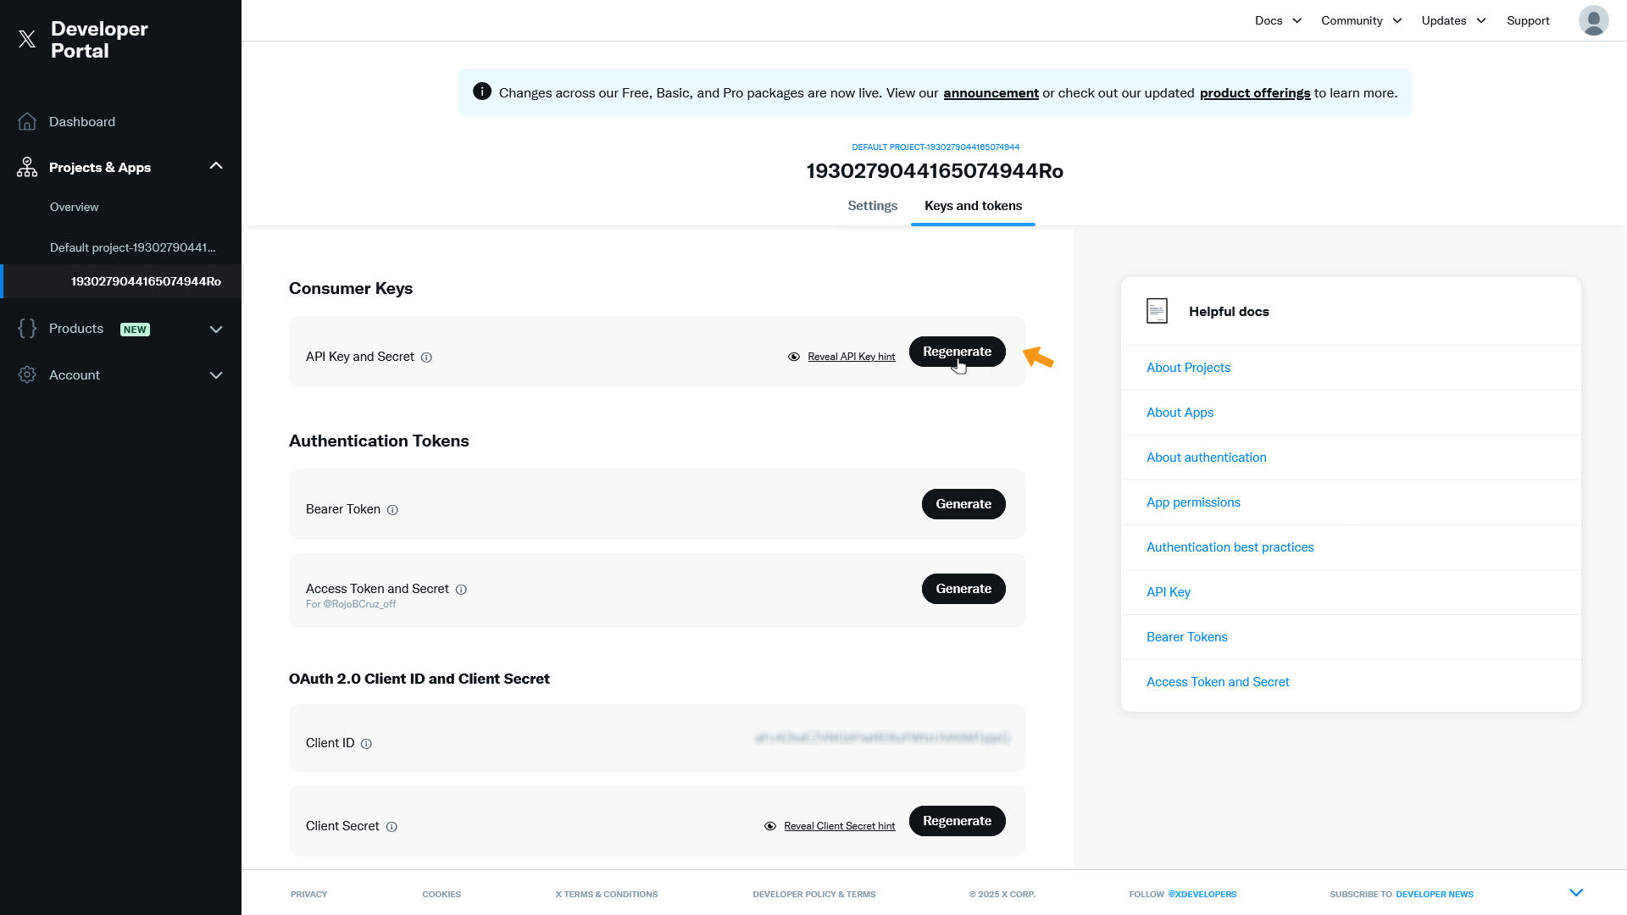The image size is (1627, 915).
Task: Click eye icon to reveal API Key hint
Action: click(x=794, y=357)
